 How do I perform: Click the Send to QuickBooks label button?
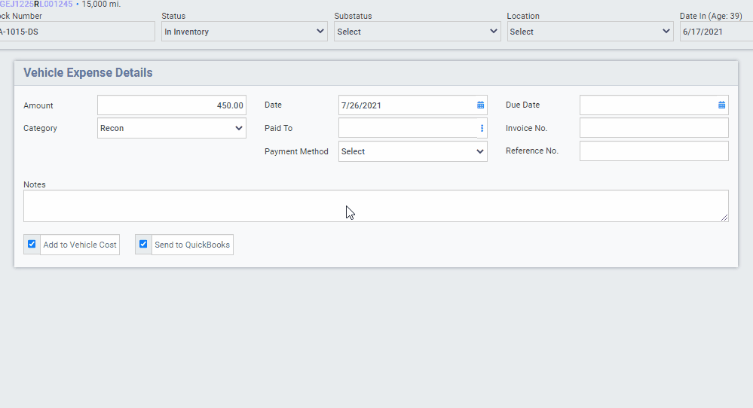[192, 245]
